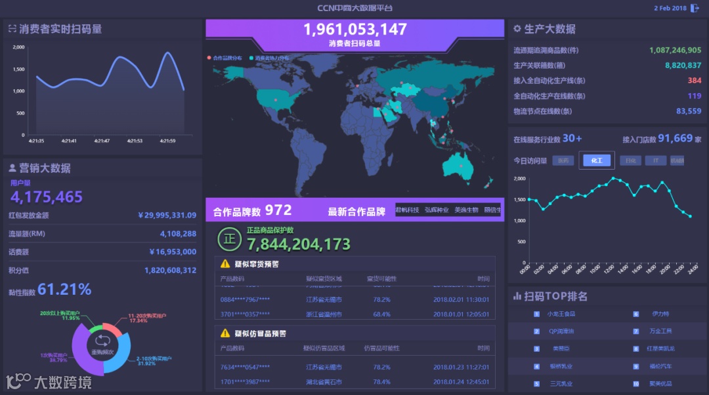Click the 流通期追溯商品数 value 1,087,246,905
This screenshot has width=709, height=395.
(675, 50)
